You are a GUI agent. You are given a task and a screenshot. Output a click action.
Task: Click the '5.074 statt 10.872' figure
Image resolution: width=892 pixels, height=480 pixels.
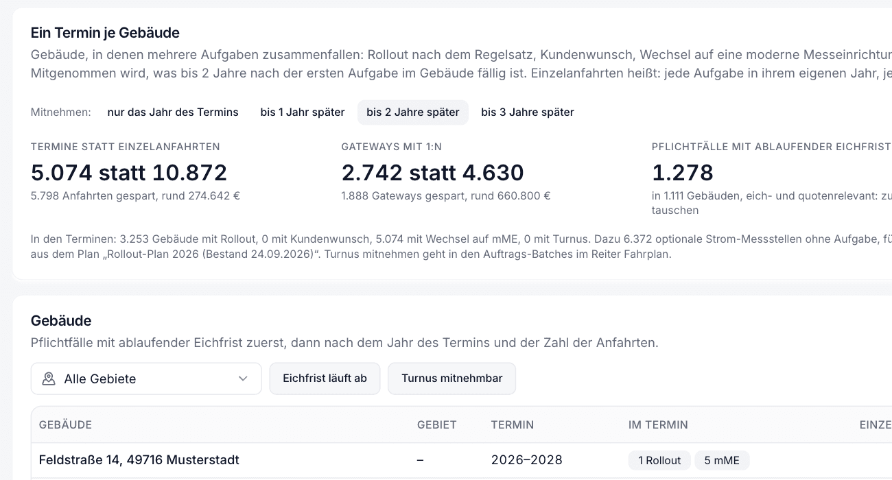pyautogui.click(x=129, y=172)
